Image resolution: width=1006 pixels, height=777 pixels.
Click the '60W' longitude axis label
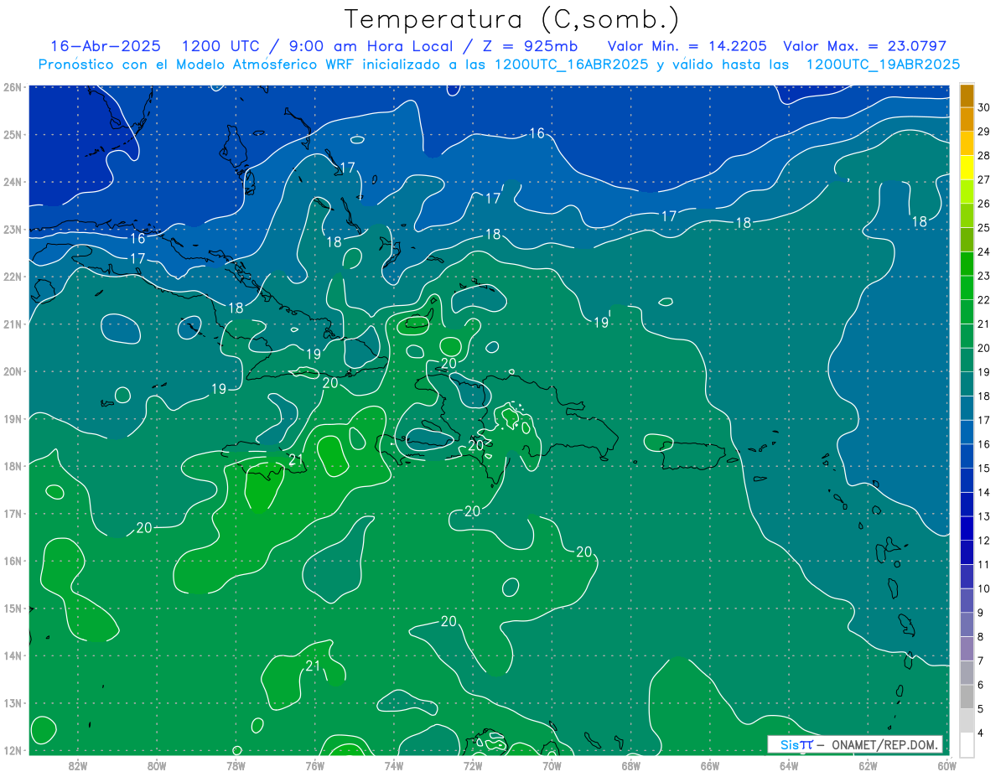coord(946,764)
